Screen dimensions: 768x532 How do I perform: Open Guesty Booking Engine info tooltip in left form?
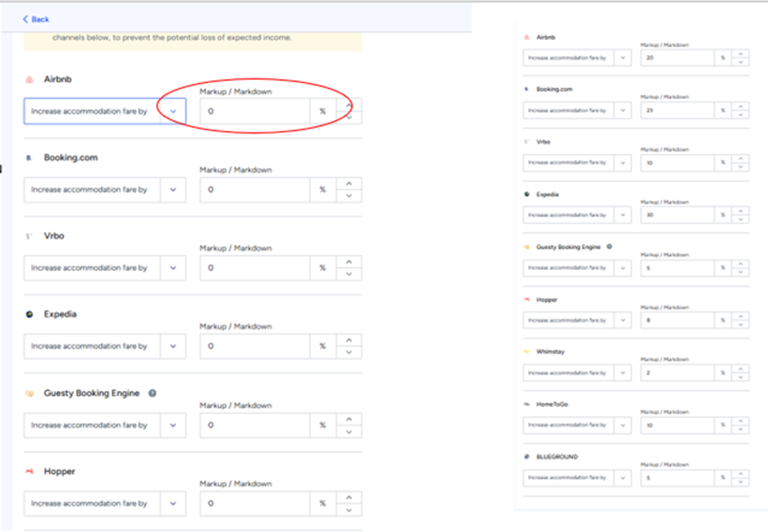(x=153, y=394)
